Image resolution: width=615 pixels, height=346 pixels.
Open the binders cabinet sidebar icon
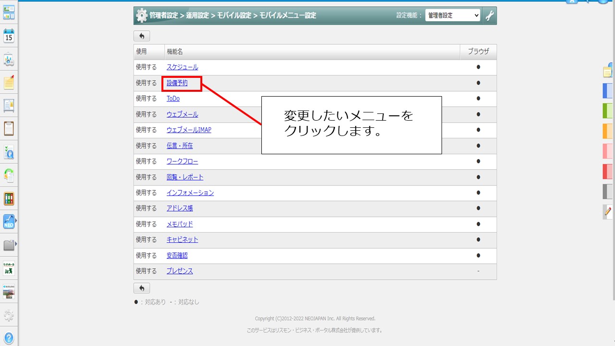pyautogui.click(x=9, y=198)
